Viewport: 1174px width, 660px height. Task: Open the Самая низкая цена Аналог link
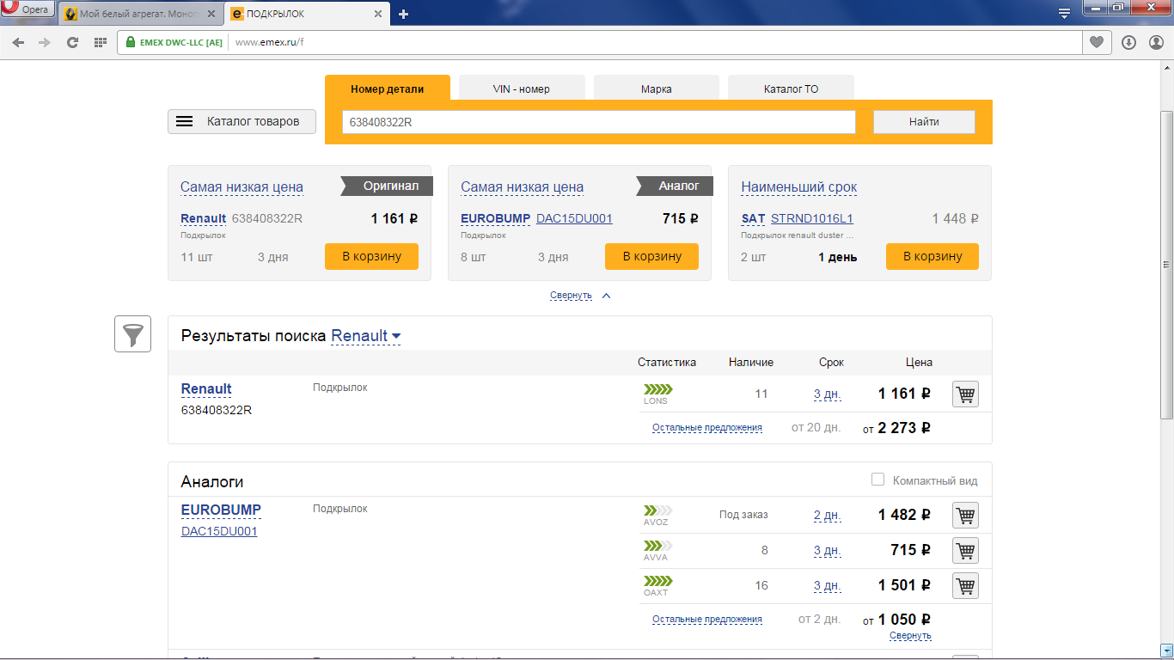tap(522, 187)
